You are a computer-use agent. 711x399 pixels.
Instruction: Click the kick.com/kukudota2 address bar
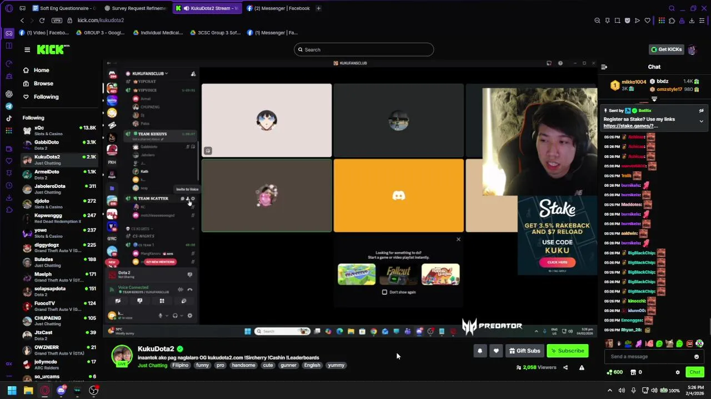(101, 21)
